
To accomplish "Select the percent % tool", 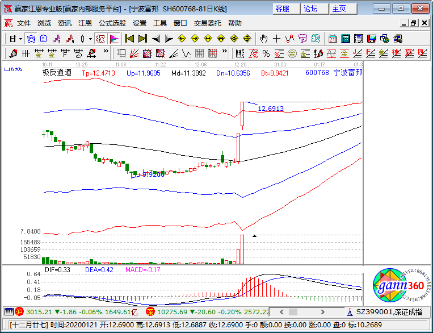I will 266,53.
